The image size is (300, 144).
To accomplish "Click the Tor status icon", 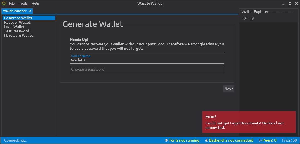I will tap(166, 140).
